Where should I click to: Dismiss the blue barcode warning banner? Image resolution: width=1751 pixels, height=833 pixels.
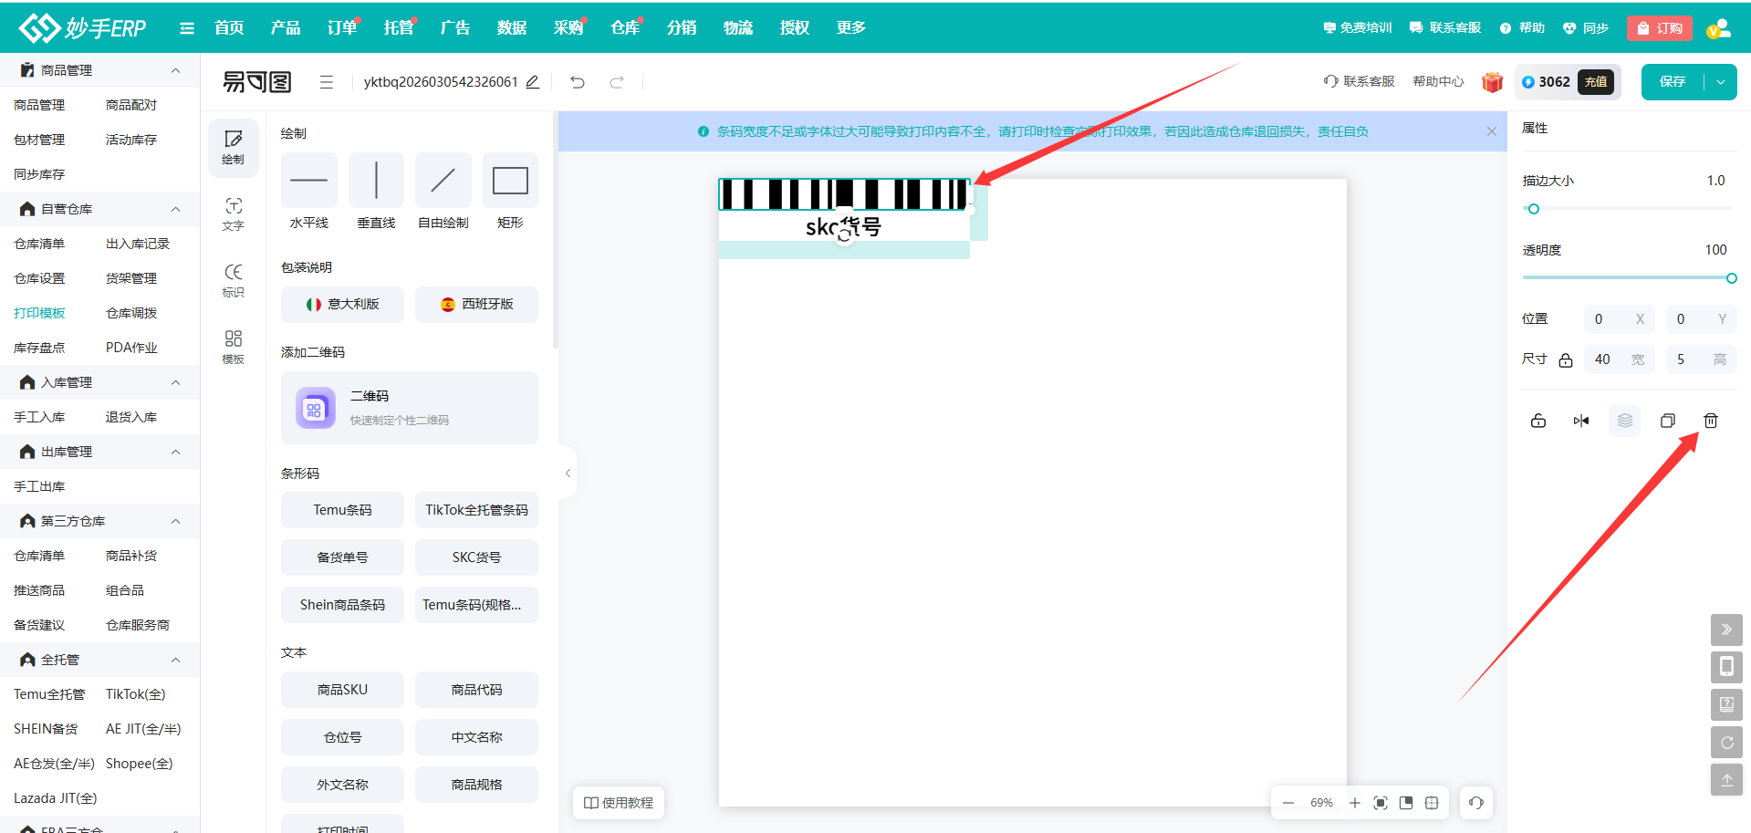(x=1492, y=131)
